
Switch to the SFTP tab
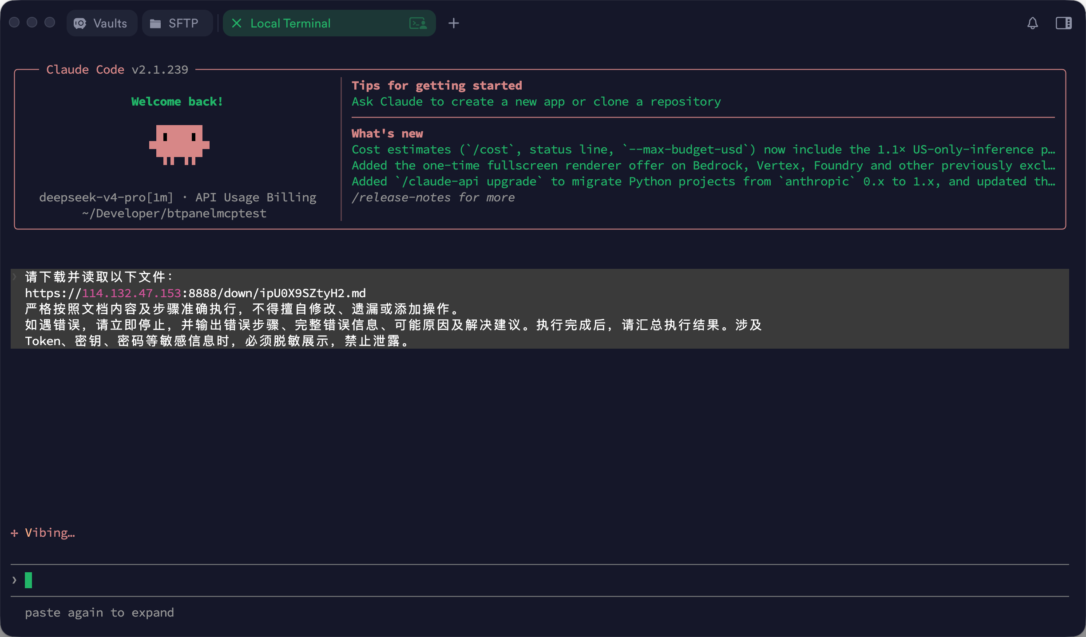[x=177, y=23]
